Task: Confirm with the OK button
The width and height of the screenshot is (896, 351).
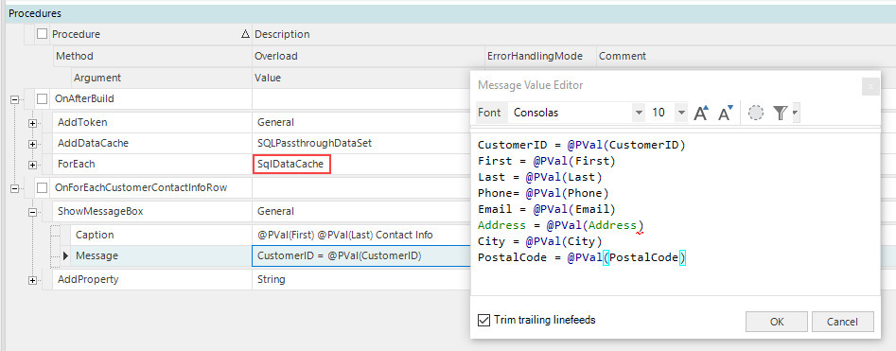Action: 777,322
